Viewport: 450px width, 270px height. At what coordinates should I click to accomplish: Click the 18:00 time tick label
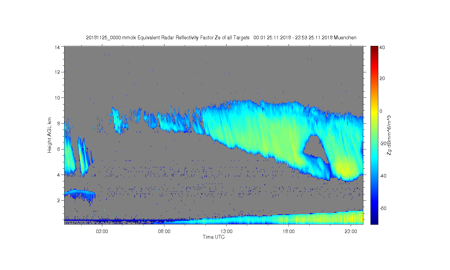[289, 232]
